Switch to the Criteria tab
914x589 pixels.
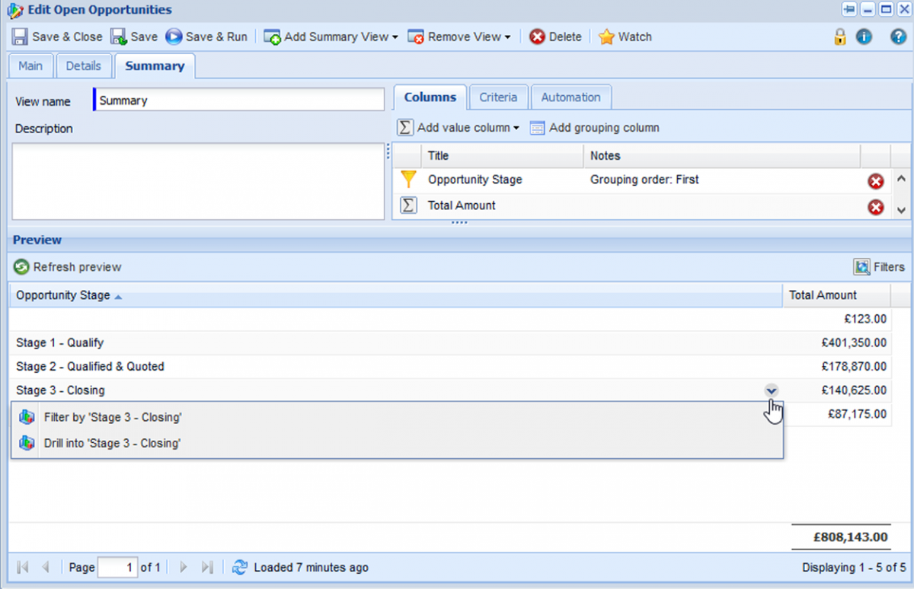(x=498, y=97)
